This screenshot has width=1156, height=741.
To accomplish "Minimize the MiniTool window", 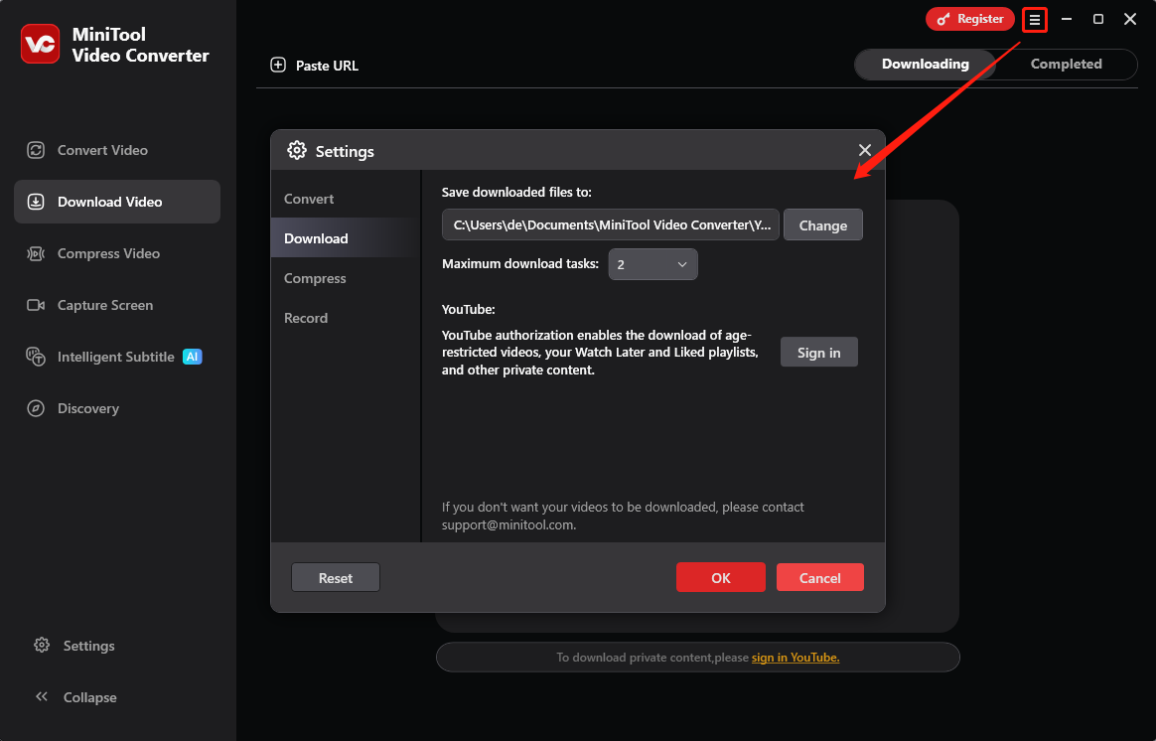I will pos(1066,19).
